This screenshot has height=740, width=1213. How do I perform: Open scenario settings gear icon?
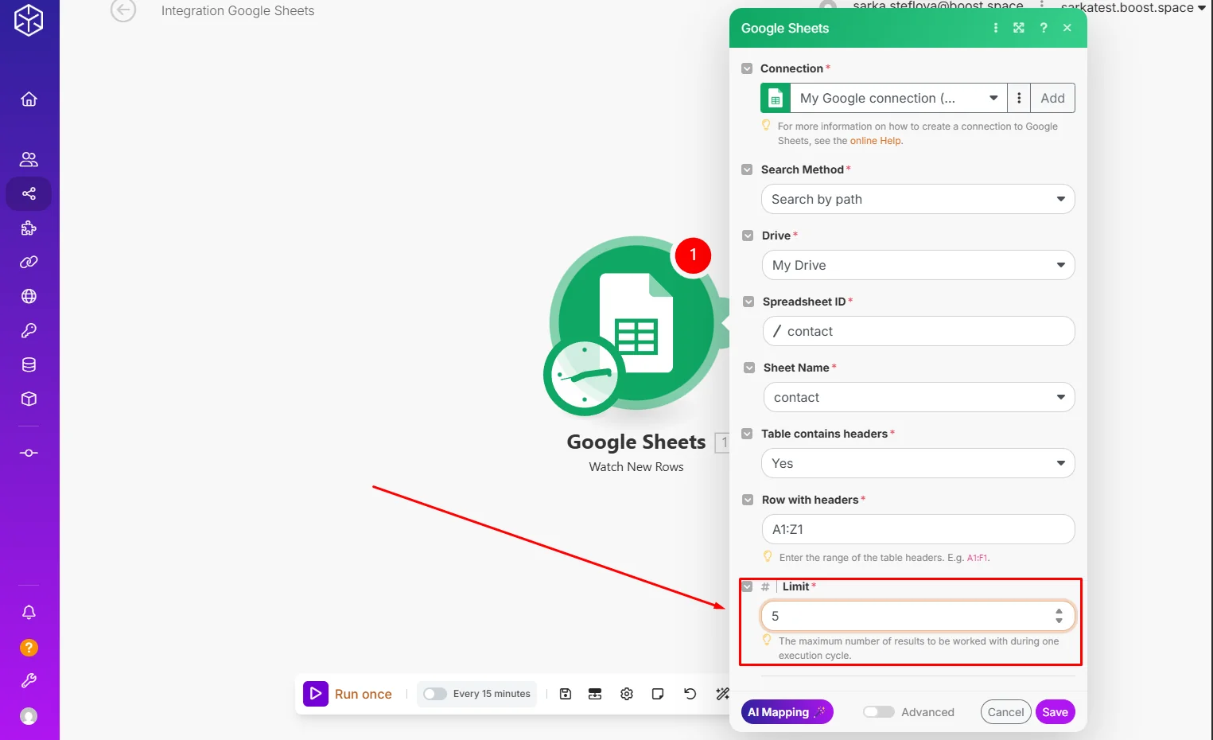pos(627,694)
